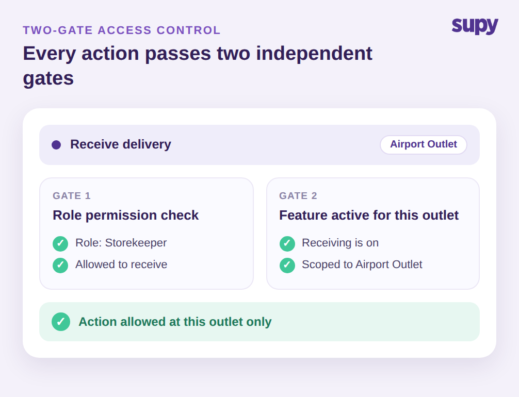The width and height of the screenshot is (519, 397).
Task: Click the check beside Scoped to Airport Outlet
Action: click(287, 266)
